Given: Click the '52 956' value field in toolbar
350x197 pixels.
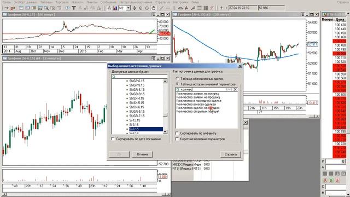Looking at the screenshot, I should [271, 8].
